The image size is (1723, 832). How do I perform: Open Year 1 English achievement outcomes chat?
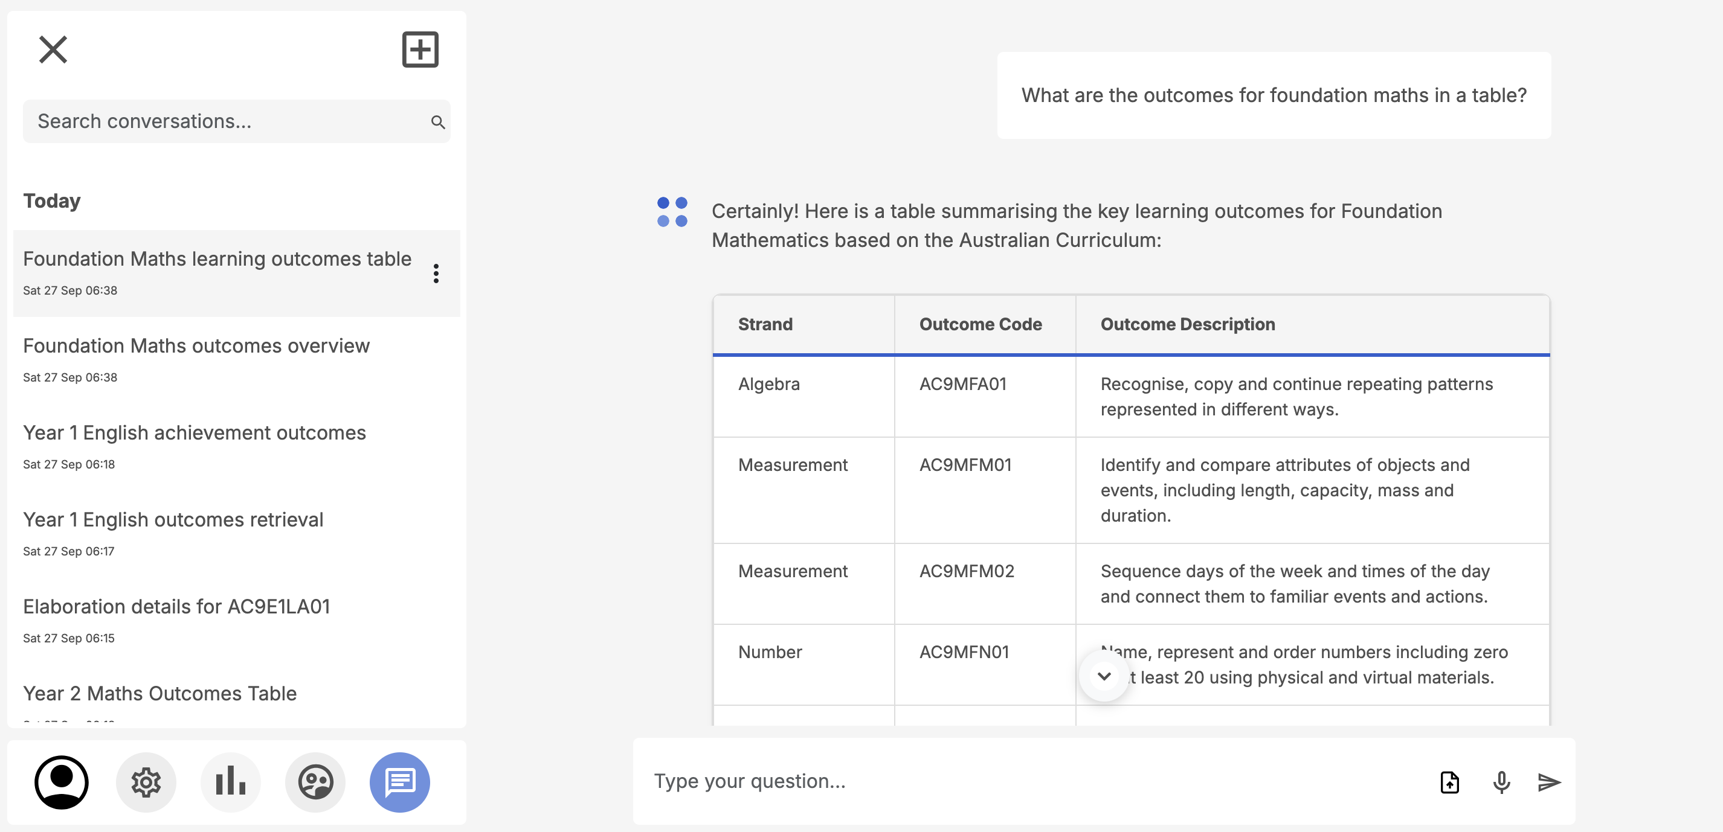point(194,432)
